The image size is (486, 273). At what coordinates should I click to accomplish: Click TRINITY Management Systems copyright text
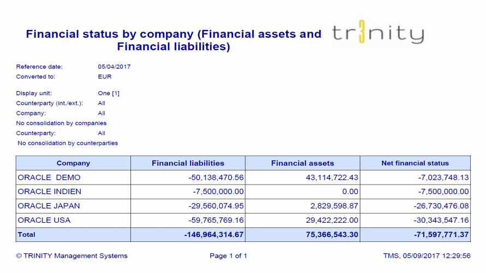72,256
